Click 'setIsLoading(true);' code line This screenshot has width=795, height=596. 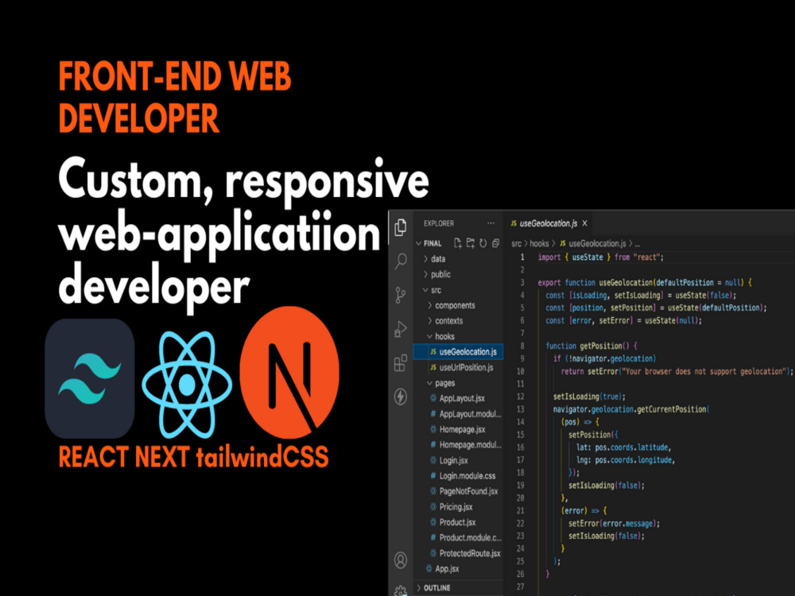[589, 397]
